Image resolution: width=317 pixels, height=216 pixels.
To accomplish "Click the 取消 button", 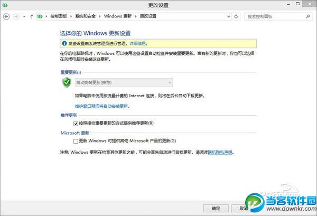I will 244,208.
